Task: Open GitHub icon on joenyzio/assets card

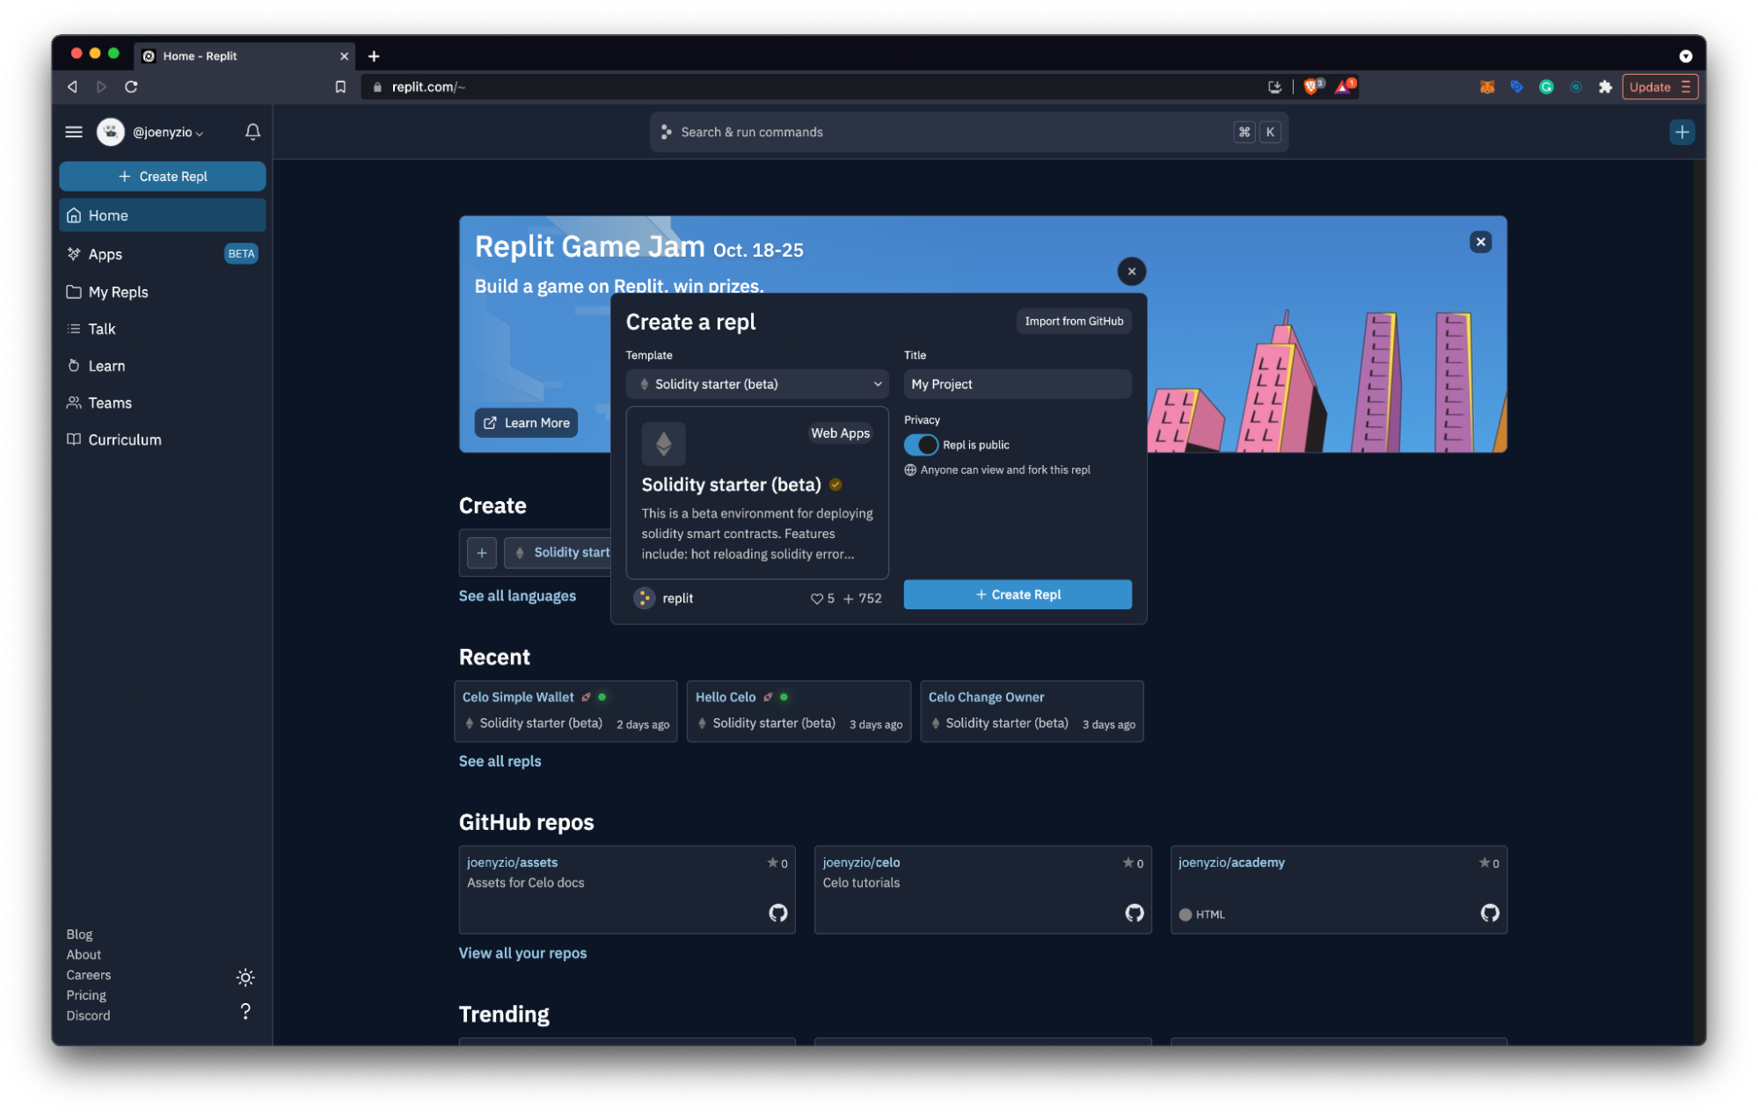Action: coord(777,913)
